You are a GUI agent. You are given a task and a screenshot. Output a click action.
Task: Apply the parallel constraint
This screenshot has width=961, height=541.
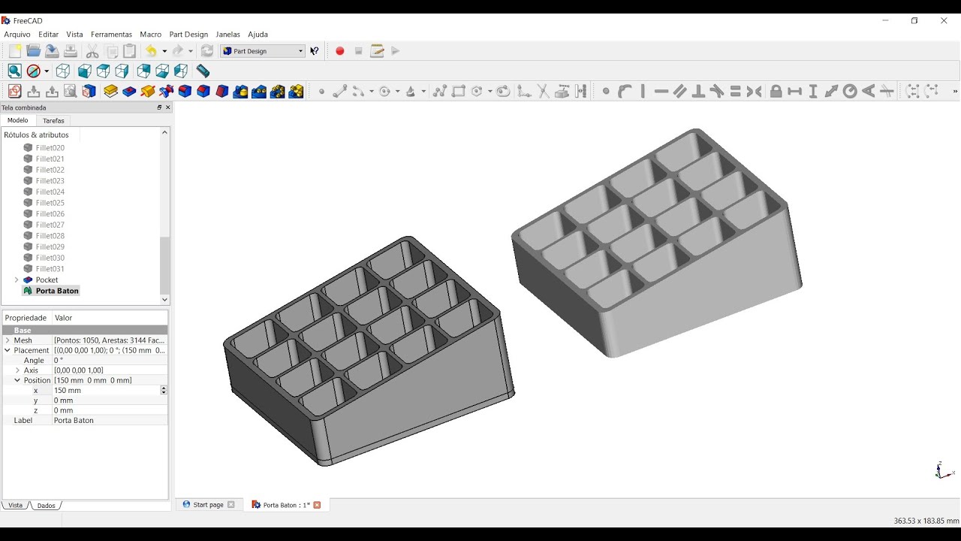tap(680, 92)
